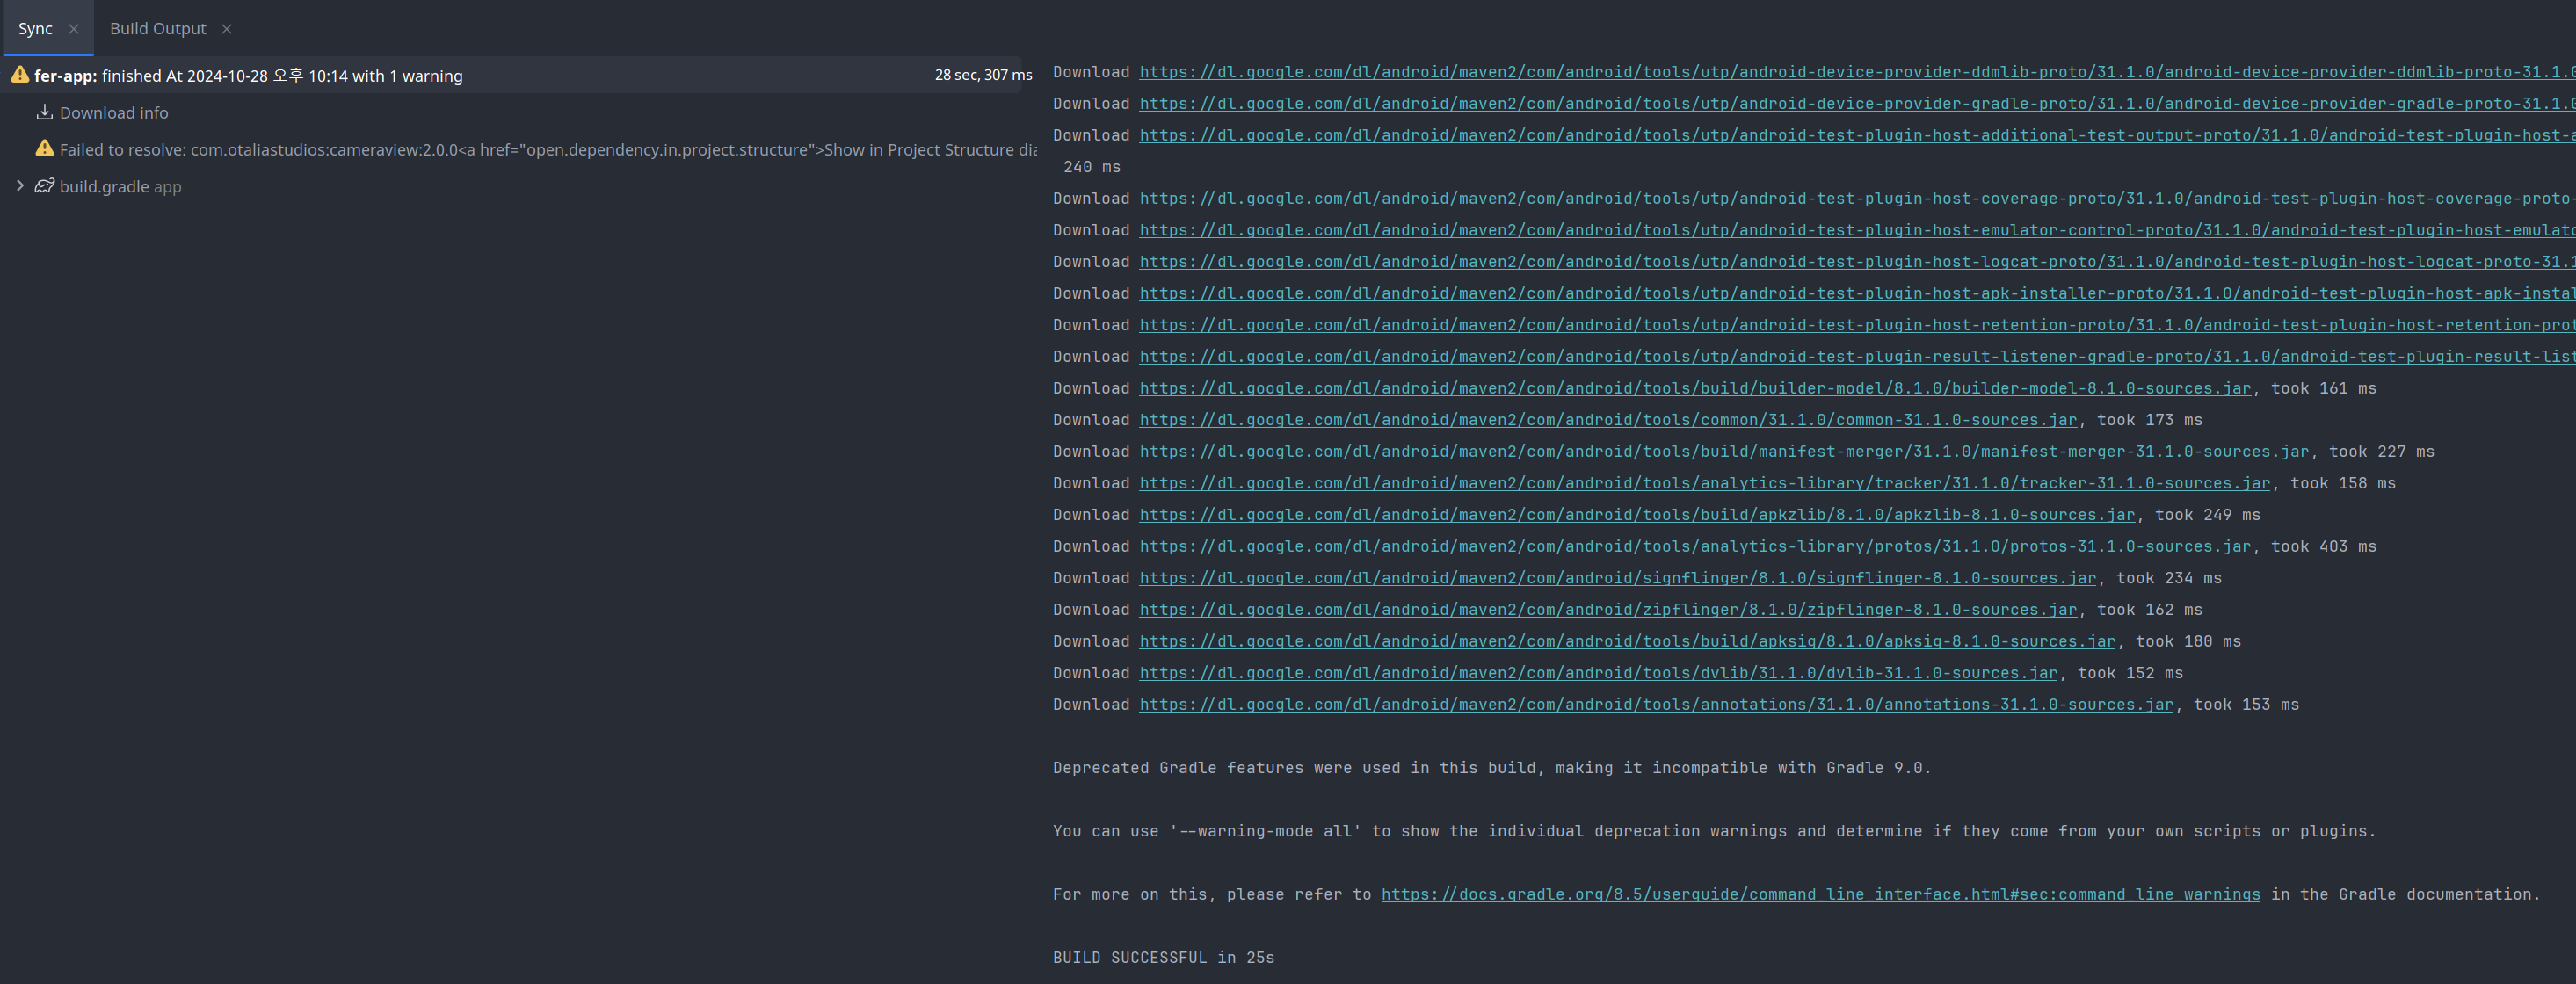The height and width of the screenshot is (984, 2576).
Task: Select the Sync tab
Action: click(35, 29)
